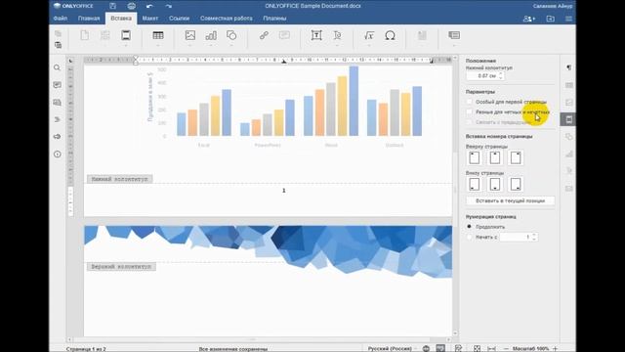Image resolution: width=625 pixels, height=352 pixels.
Task: Enable 'Разные для четных и нечетных' checkbox
Action: click(x=470, y=112)
